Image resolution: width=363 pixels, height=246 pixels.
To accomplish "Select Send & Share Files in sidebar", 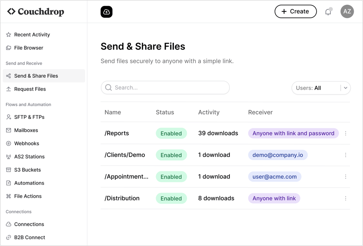I will coord(36,76).
